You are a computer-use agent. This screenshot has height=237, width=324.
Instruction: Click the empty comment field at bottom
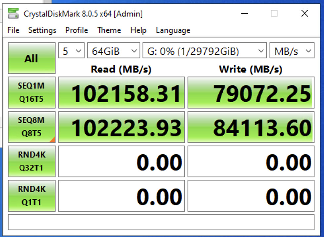tap(161, 222)
